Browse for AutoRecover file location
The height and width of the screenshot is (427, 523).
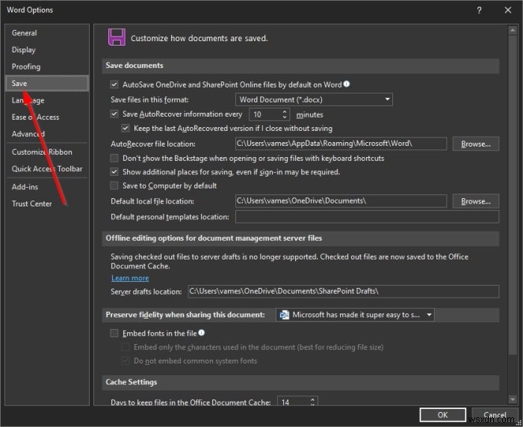pos(476,144)
